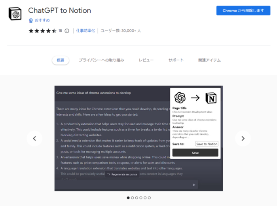
Task: Open the プライバシーへの取り組み tab
Action: (x=101, y=60)
